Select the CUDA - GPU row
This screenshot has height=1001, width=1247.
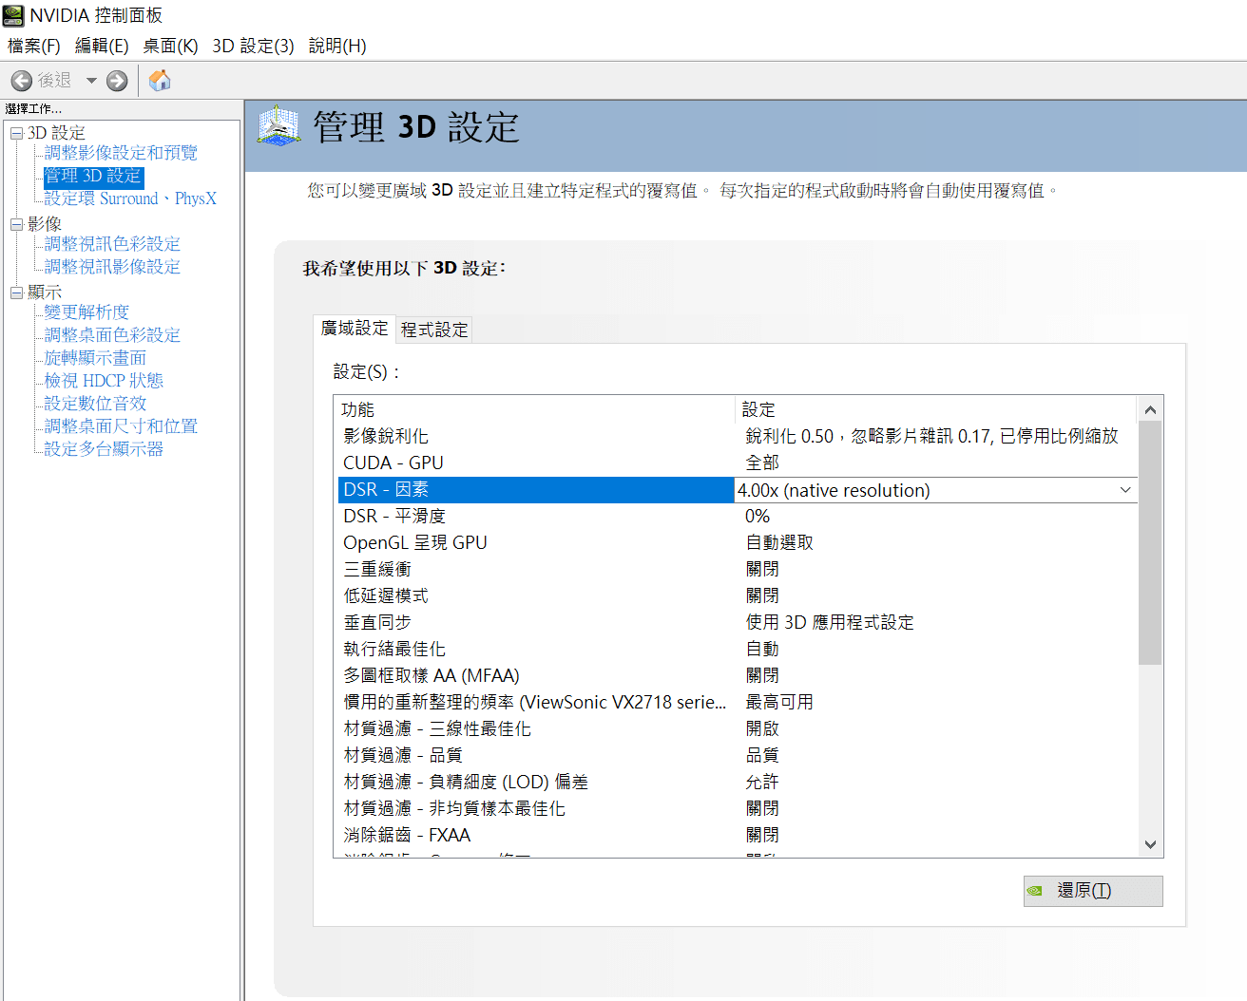[x=737, y=463]
